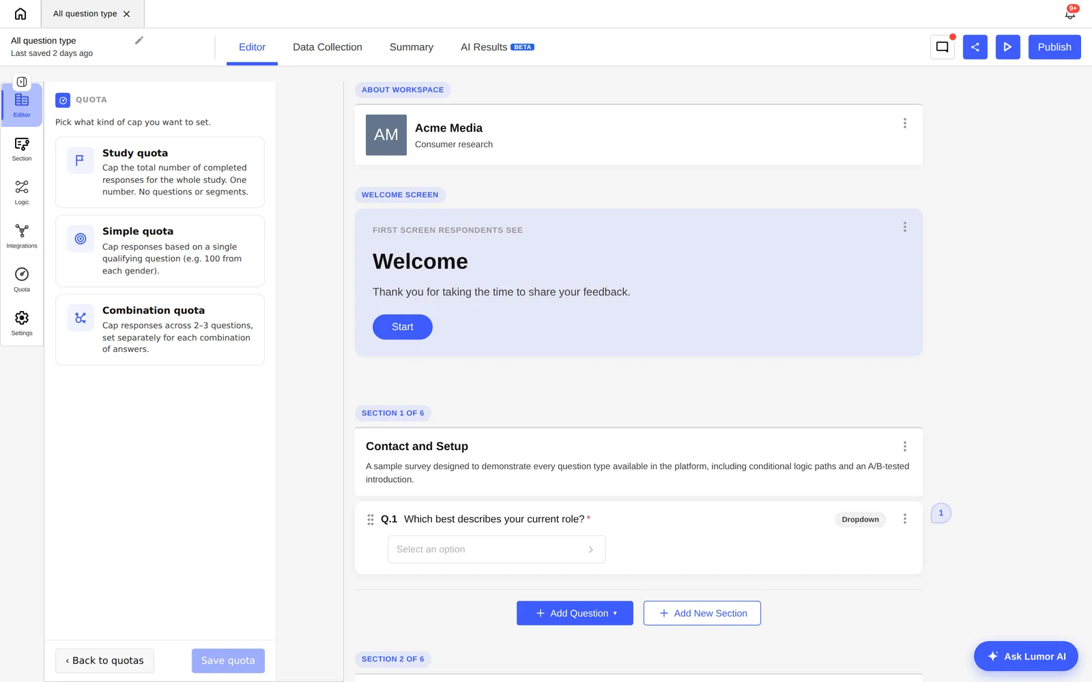The image size is (1092, 682).
Task: Open Acme Media workspace options menu
Action: 905,123
